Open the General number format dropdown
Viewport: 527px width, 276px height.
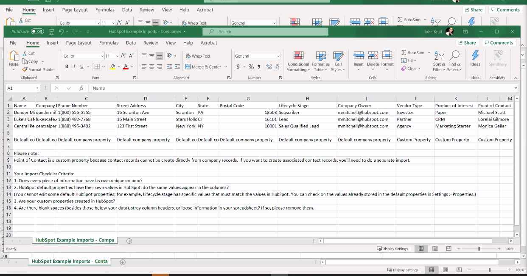click(278, 56)
